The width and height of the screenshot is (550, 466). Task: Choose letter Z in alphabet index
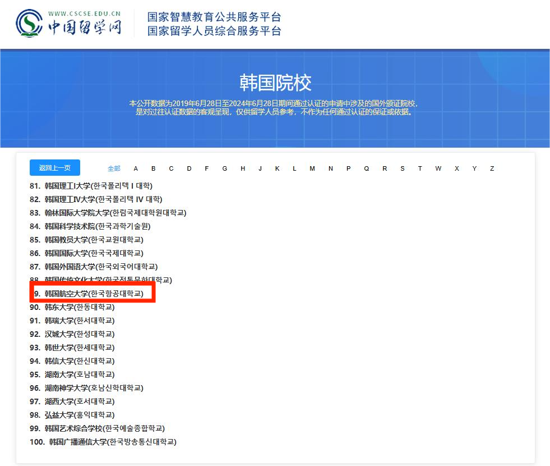(x=492, y=168)
